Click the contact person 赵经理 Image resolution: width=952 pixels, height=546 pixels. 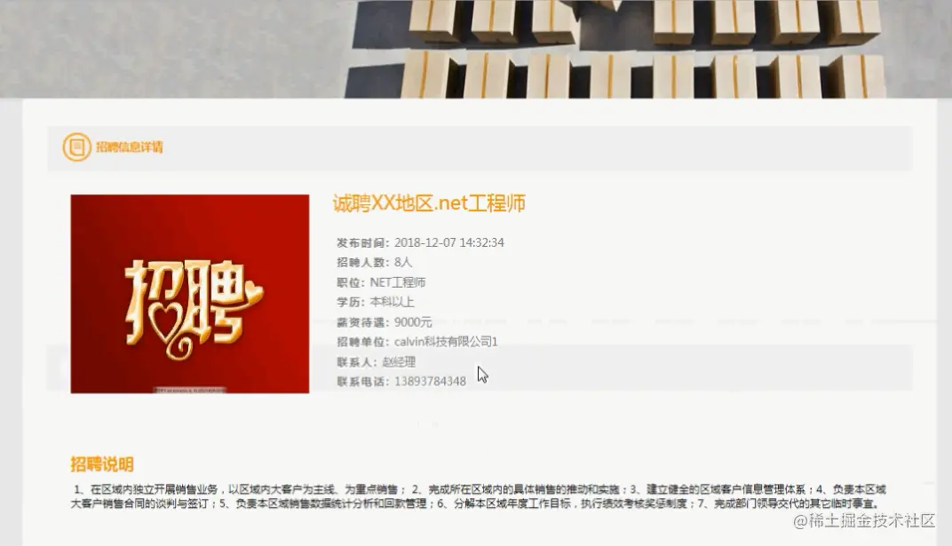coord(399,362)
